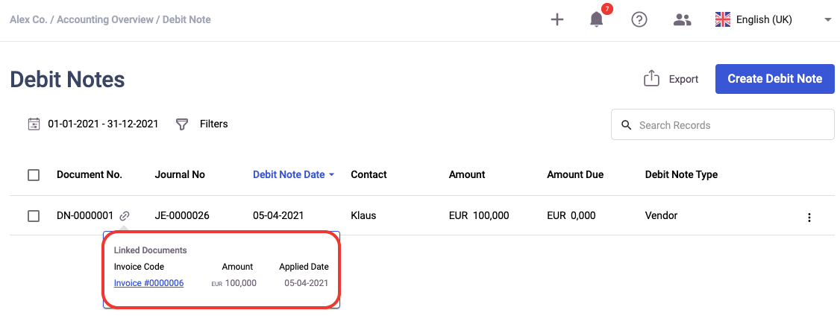Click the Export share icon

(x=651, y=78)
